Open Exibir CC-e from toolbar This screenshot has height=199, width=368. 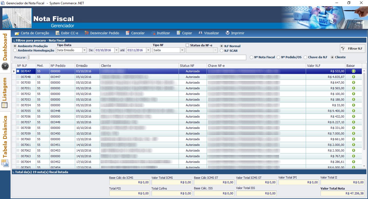coord(58,33)
